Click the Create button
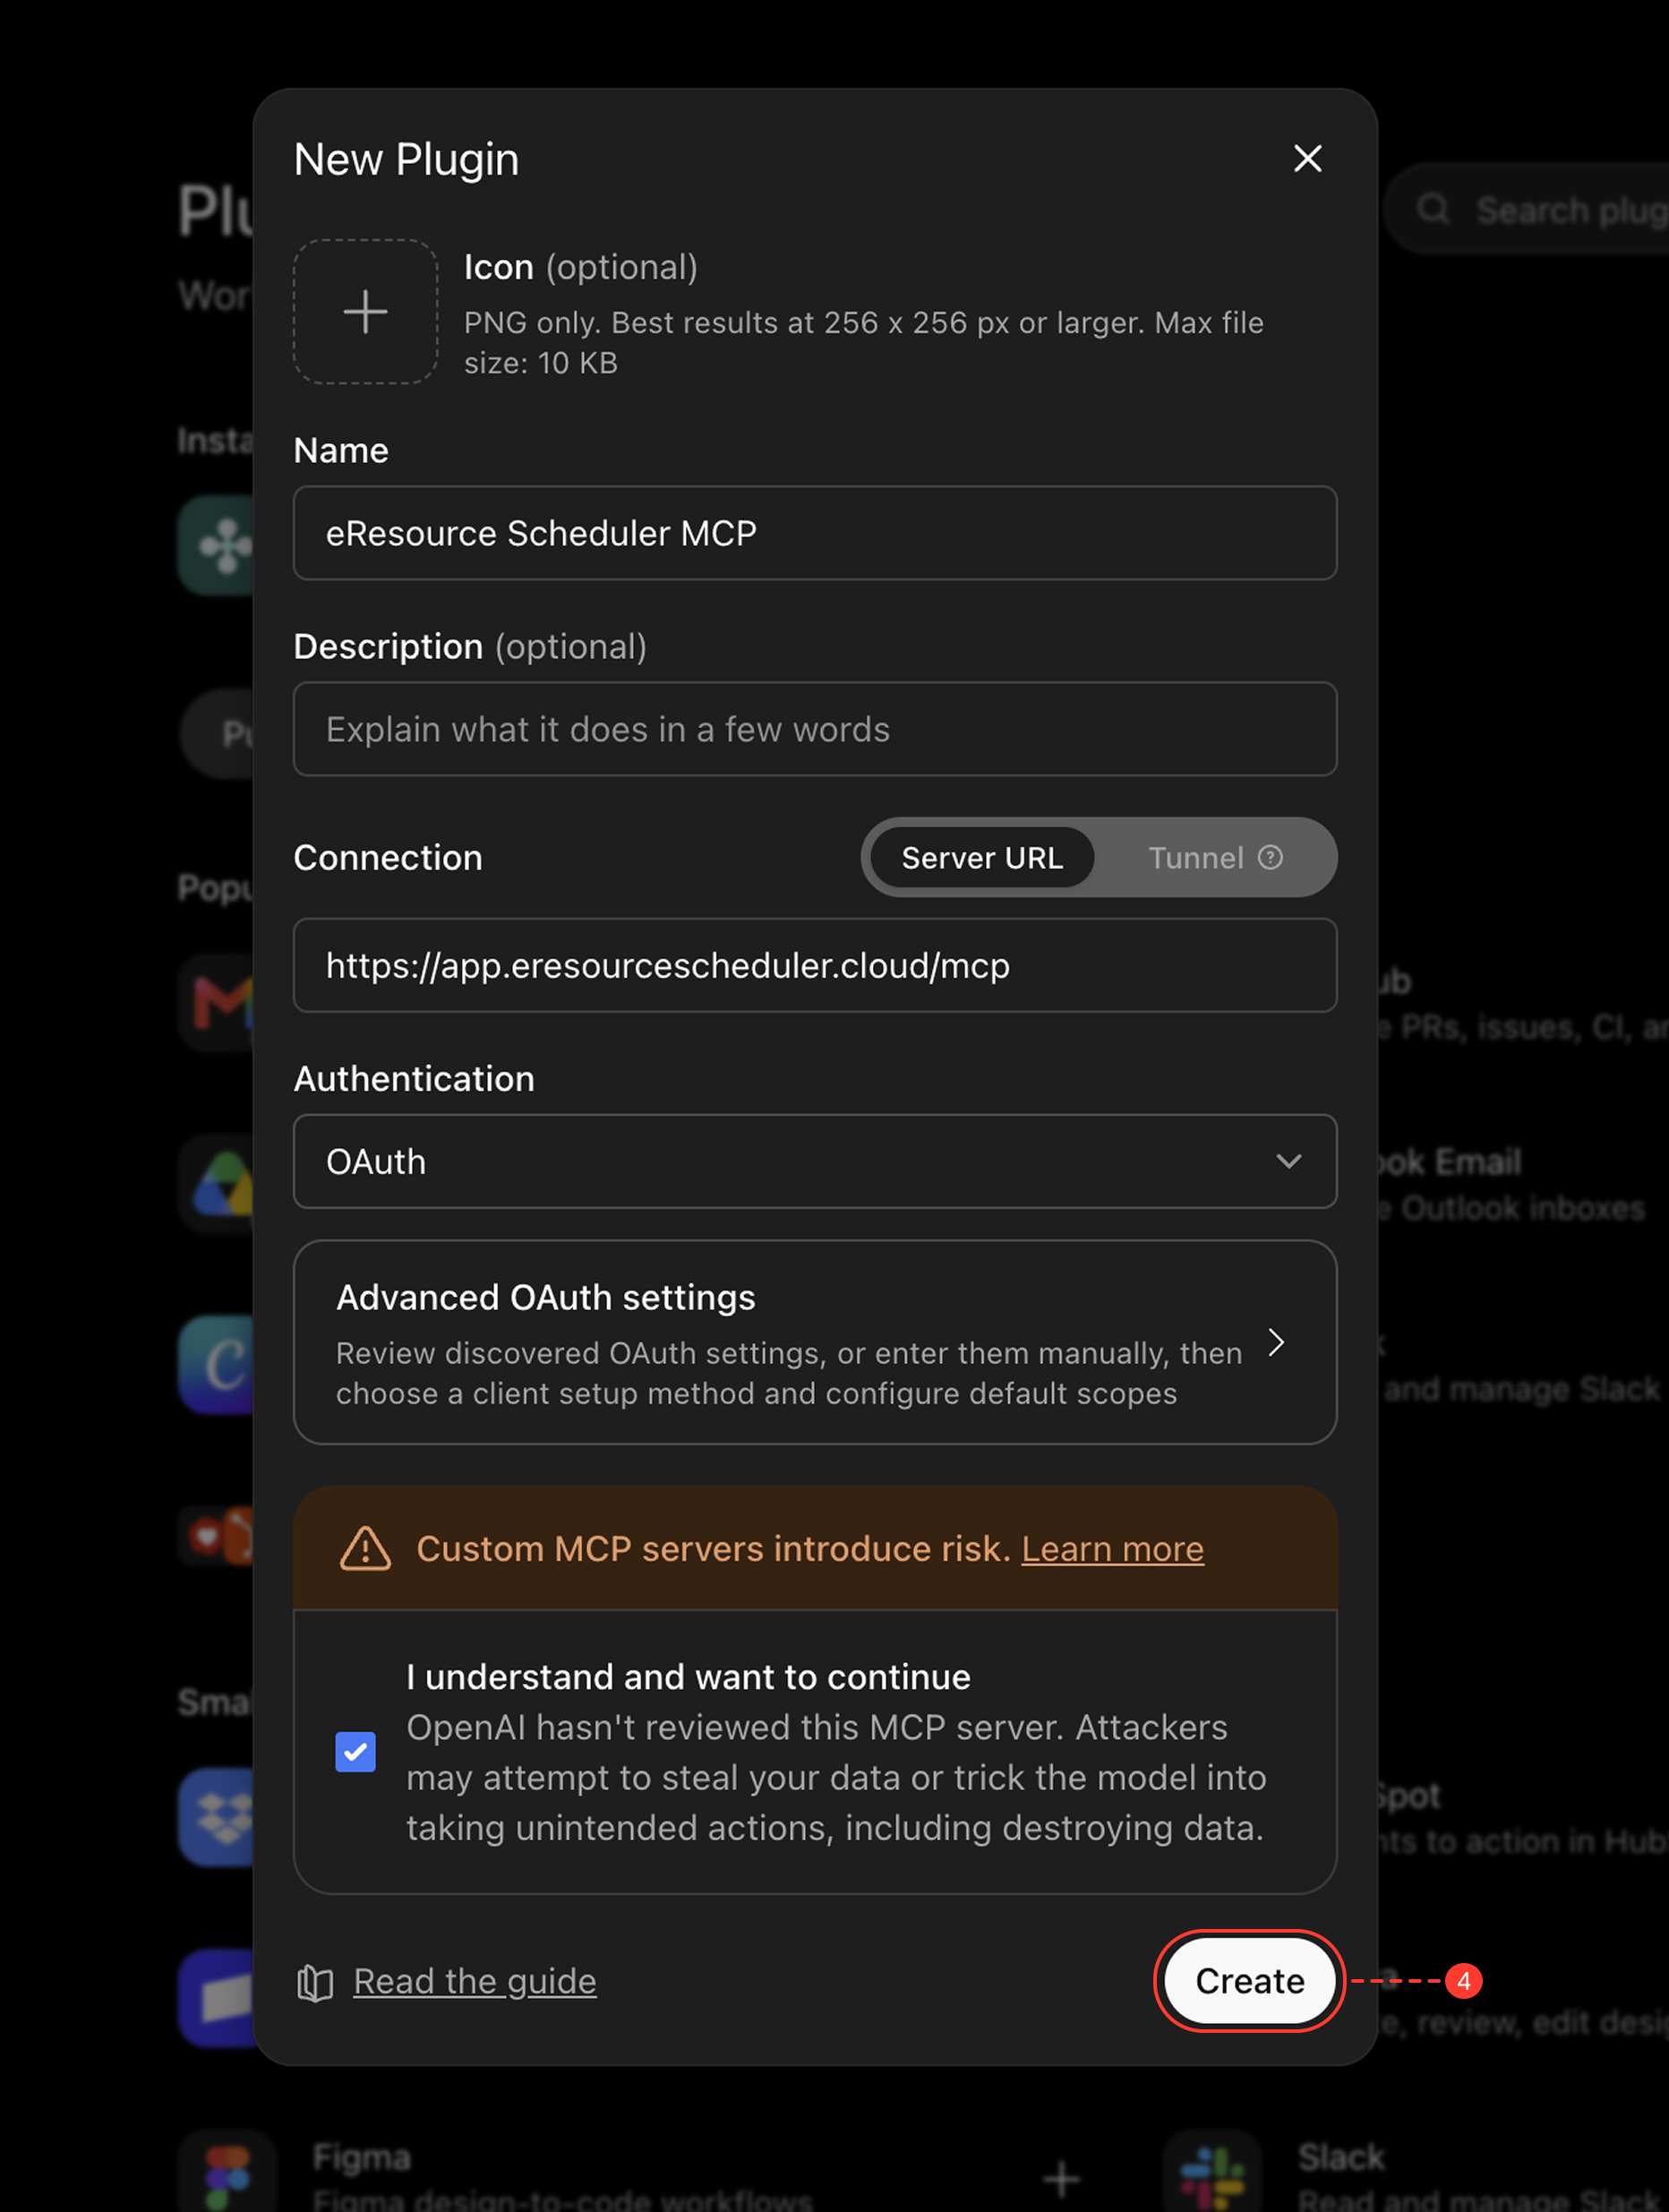The height and width of the screenshot is (2212, 1669). click(x=1249, y=1981)
